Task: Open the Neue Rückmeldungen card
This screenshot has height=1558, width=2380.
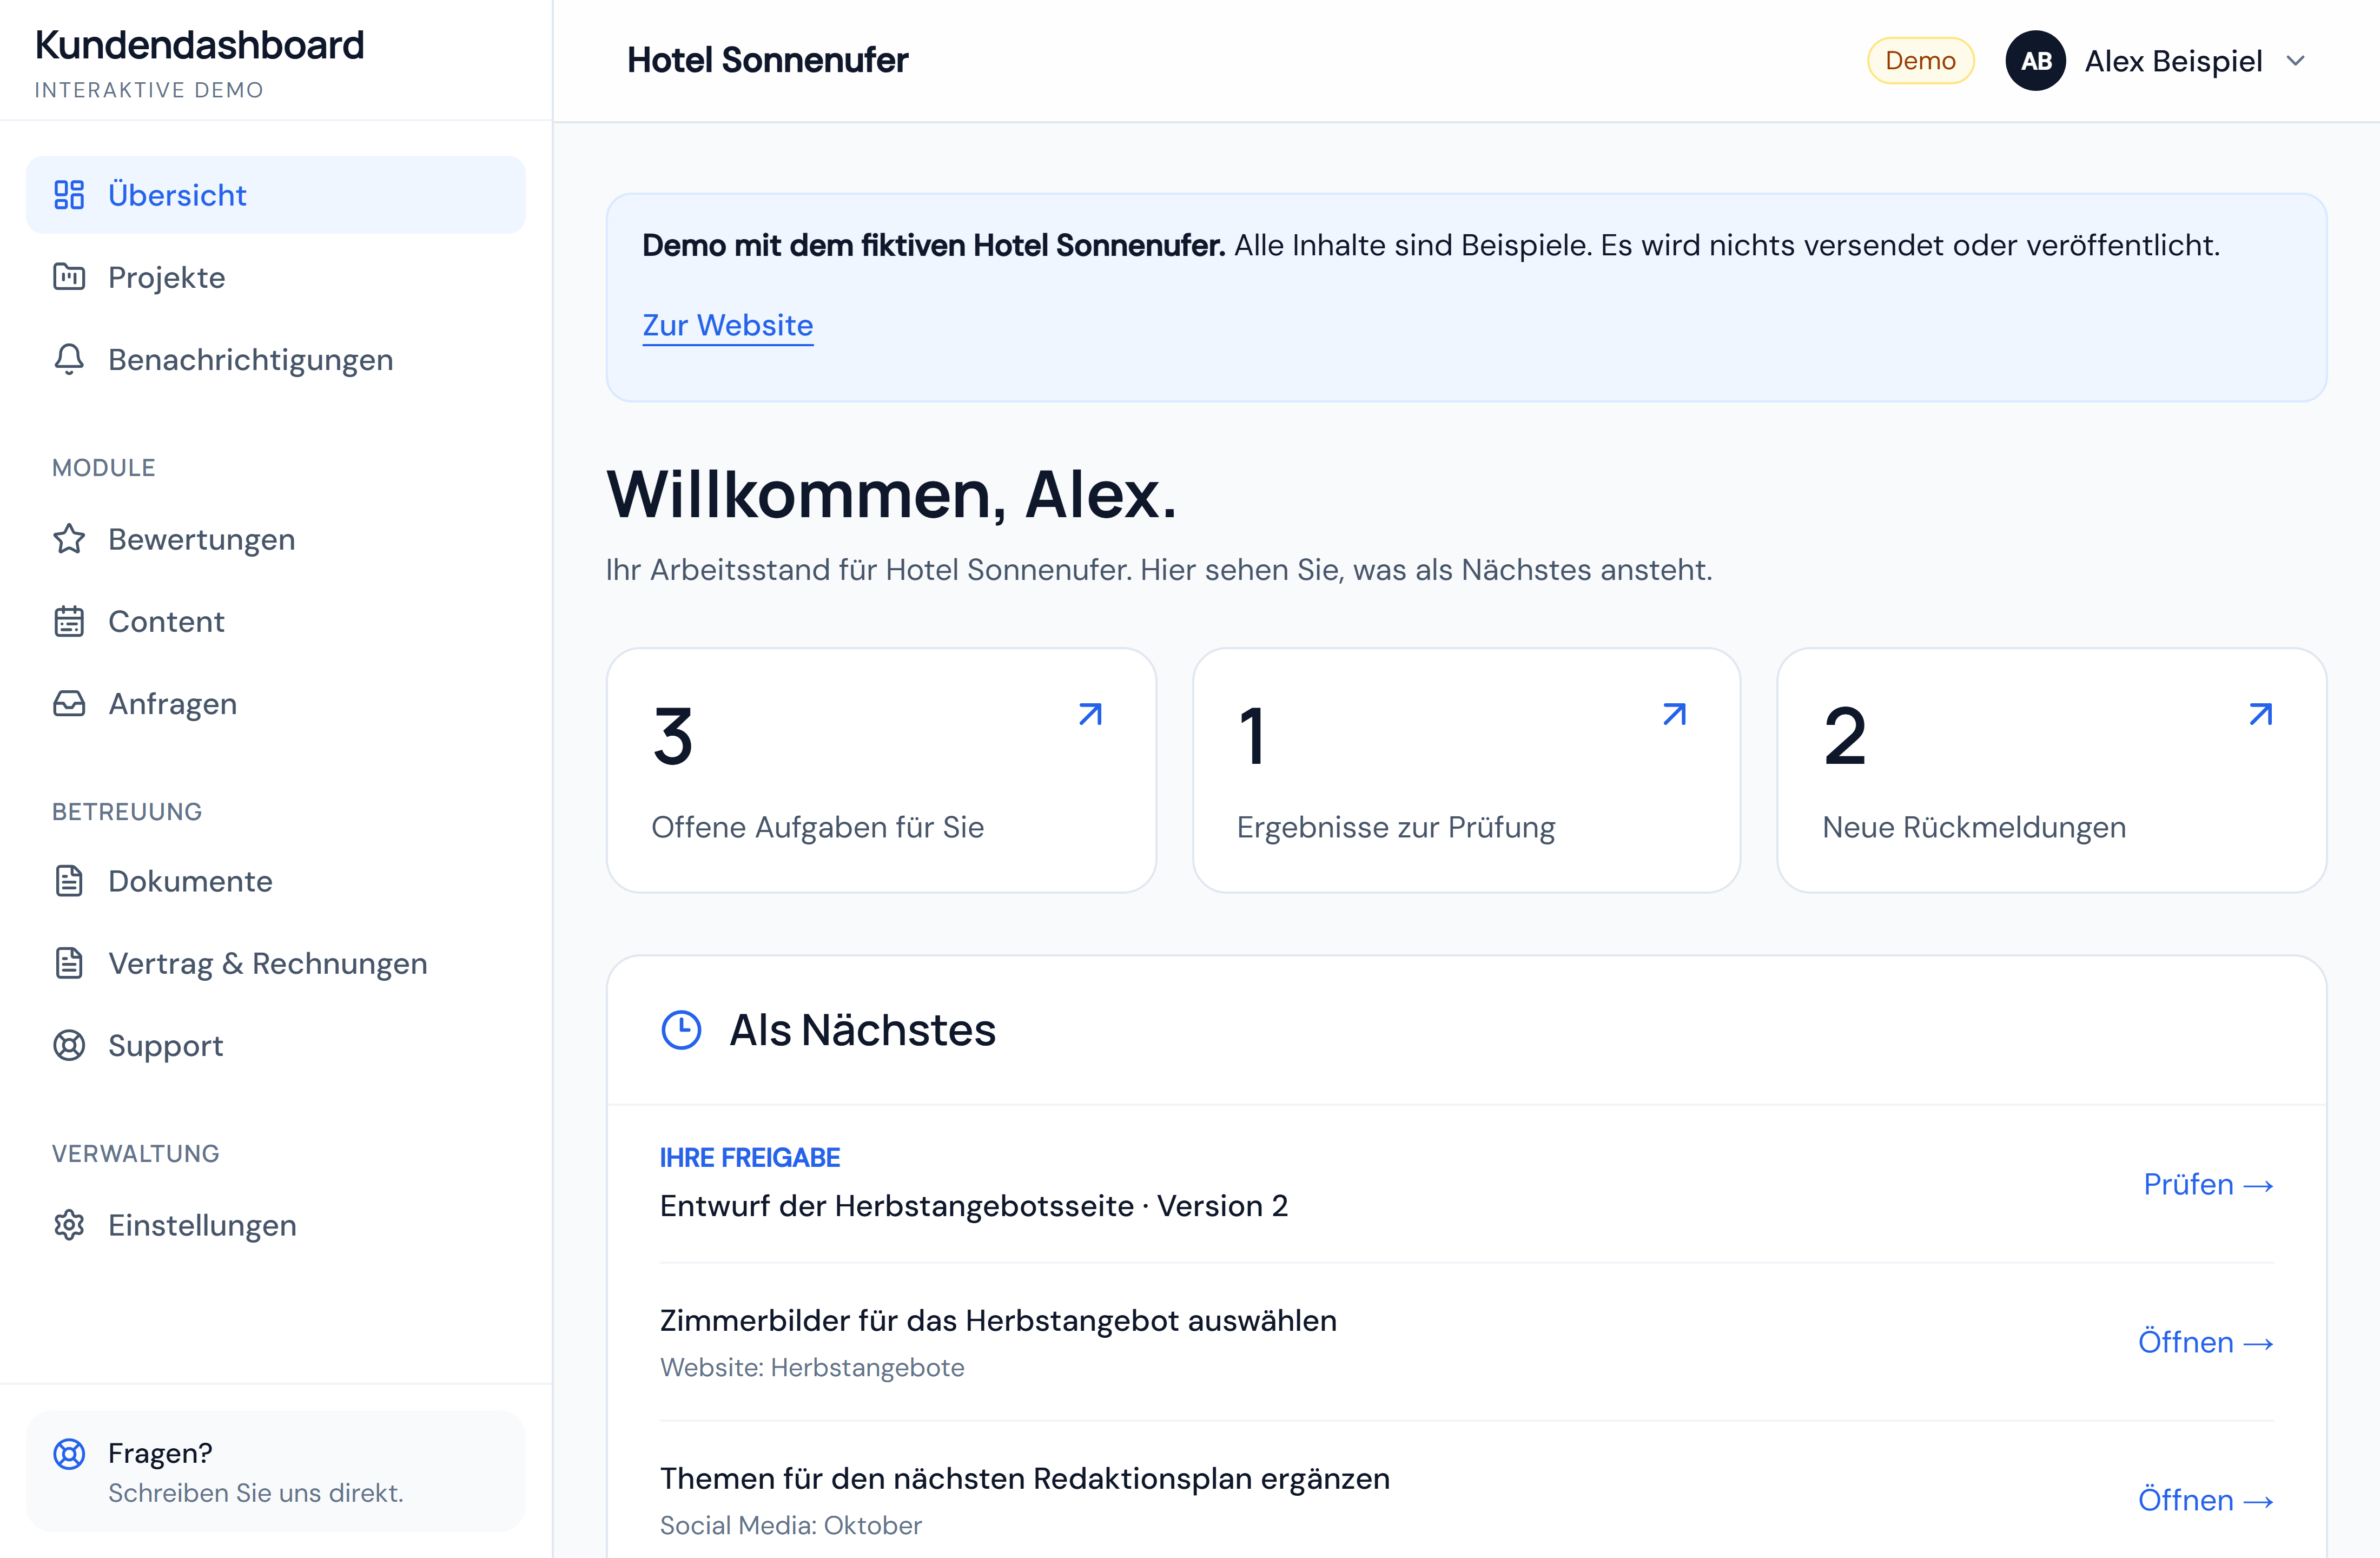Action: point(2052,770)
